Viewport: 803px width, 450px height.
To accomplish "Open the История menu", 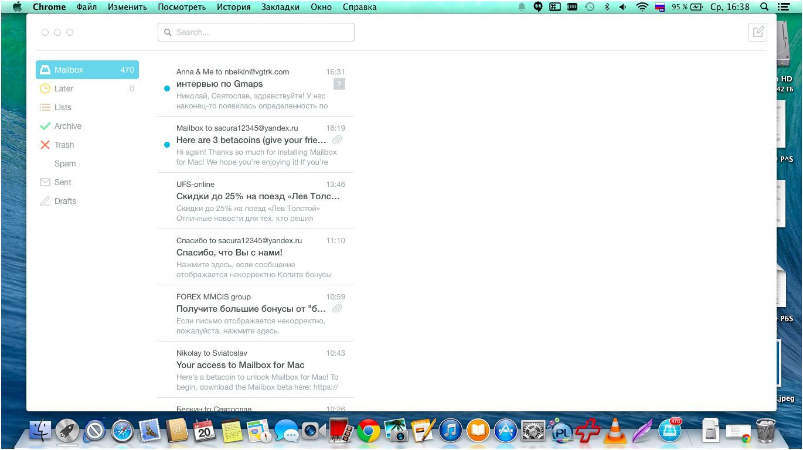I will point(233,7).
